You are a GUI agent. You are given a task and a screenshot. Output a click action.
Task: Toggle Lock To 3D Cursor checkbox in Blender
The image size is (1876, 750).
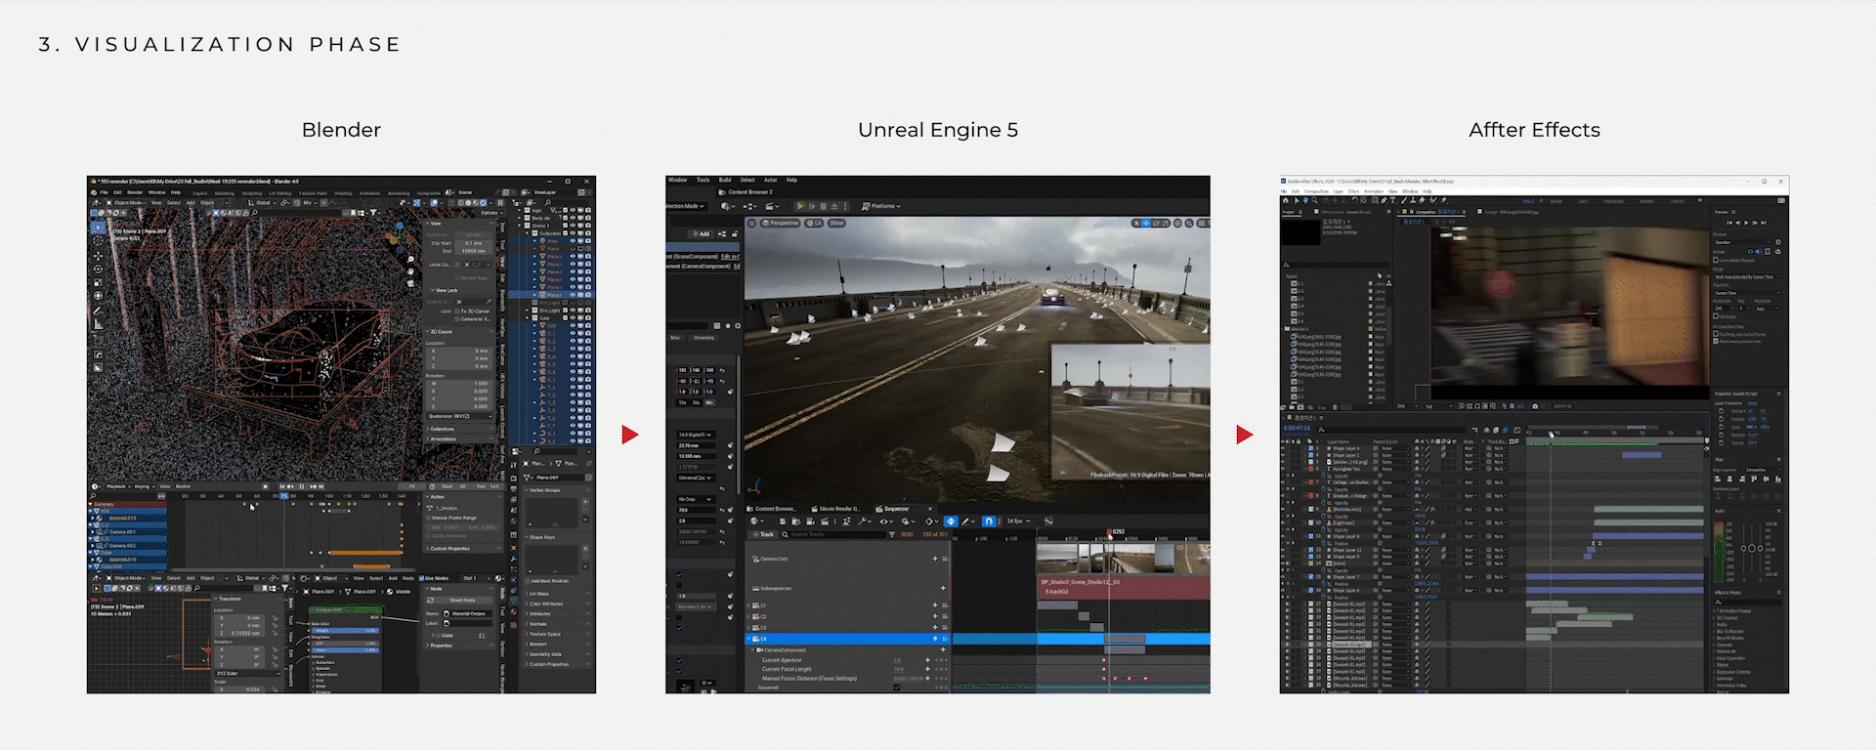(x=457, y=312)
